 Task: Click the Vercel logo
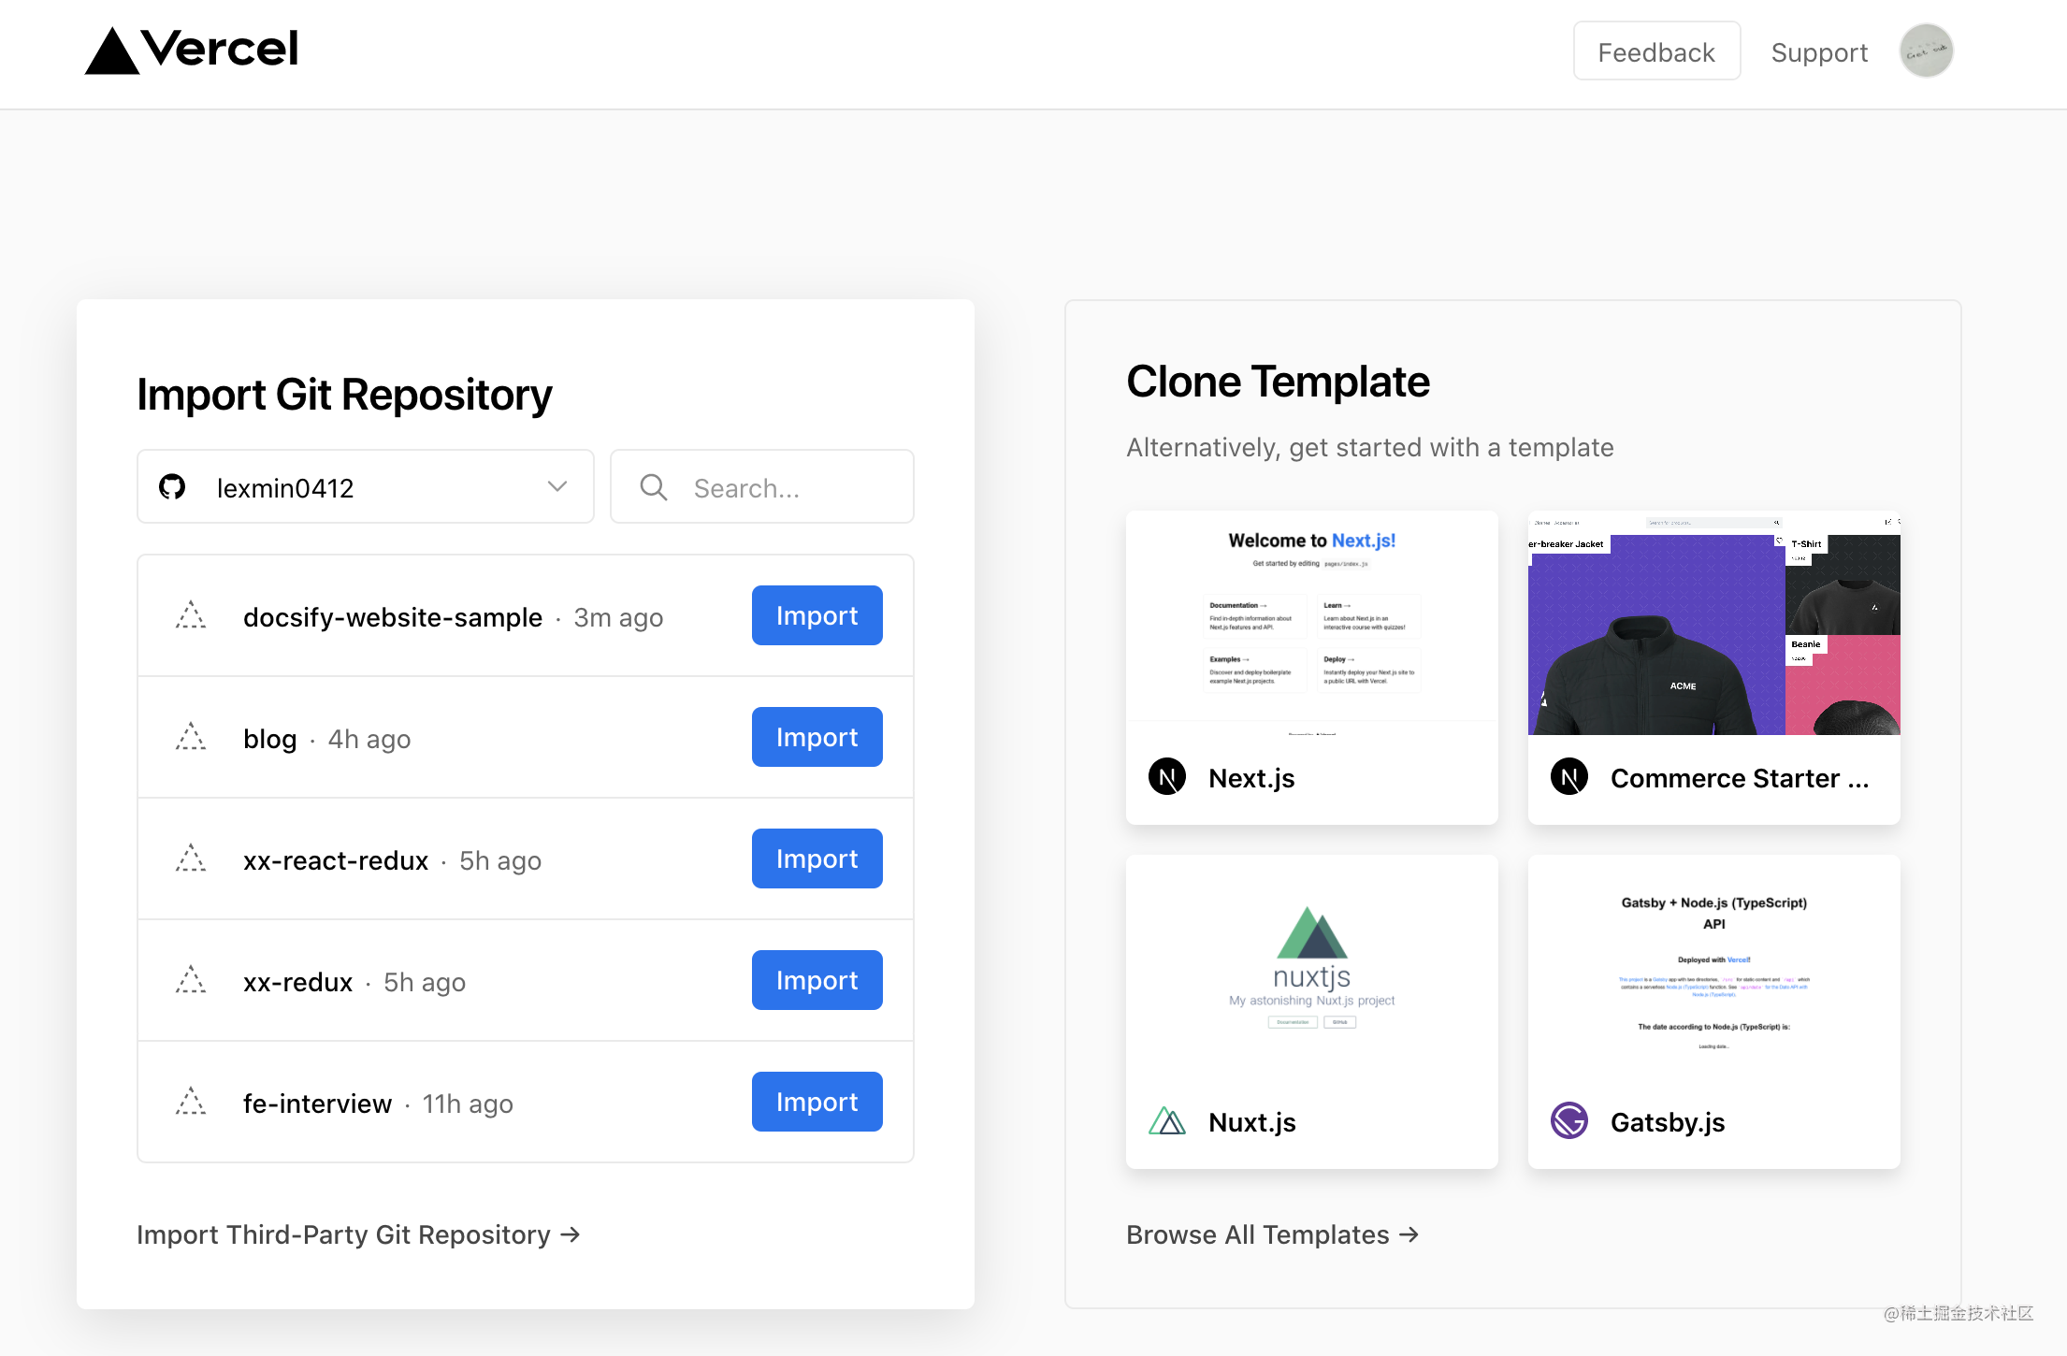(x=192, y=50)
